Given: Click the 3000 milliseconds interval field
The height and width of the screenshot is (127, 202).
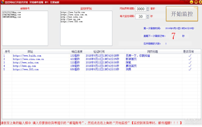Looking at the screenshot, I should coord(140,9).
